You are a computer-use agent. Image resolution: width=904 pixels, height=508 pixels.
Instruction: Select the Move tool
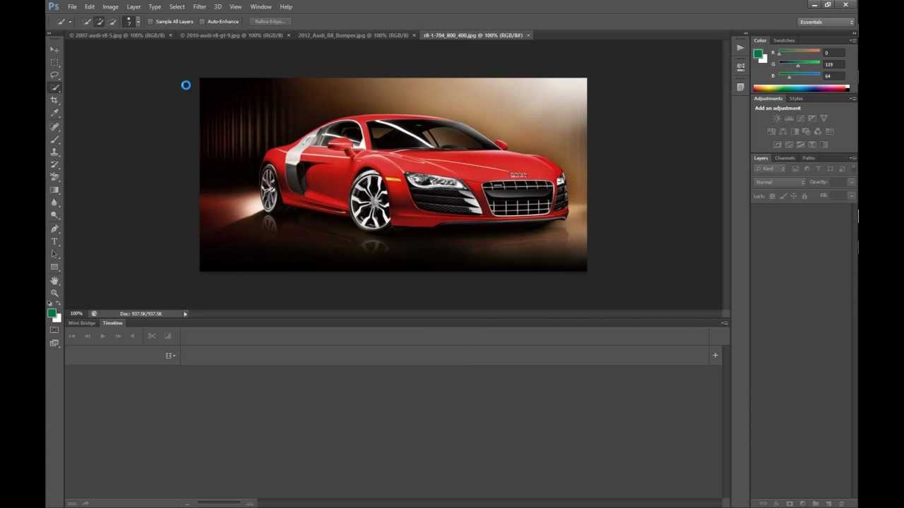(54, 49)
